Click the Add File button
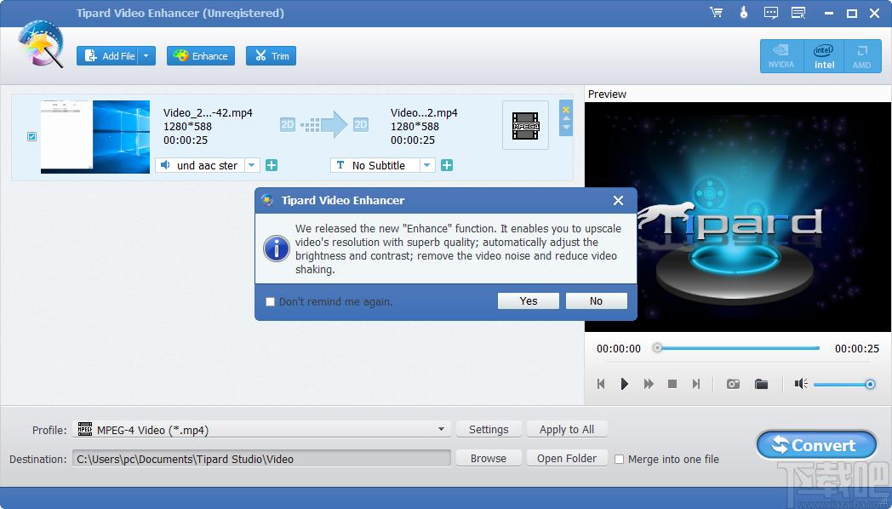The image size is (892, 509). (109, 55)
